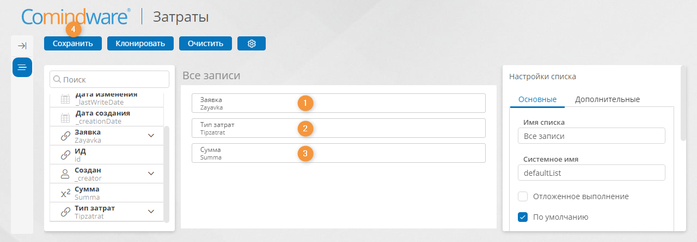Image resolution: width=697 pixels, height=242 pixels.
Task: Click the search magnifier icon
Action: 57,80
